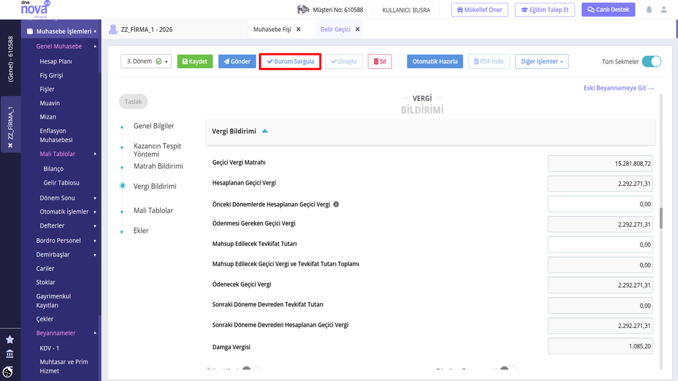Click info icon beside Önceki Dönemlerde Hesaplanan Geçici Vergi
This screenshot has height=381, width=678.
pos(336,204)
